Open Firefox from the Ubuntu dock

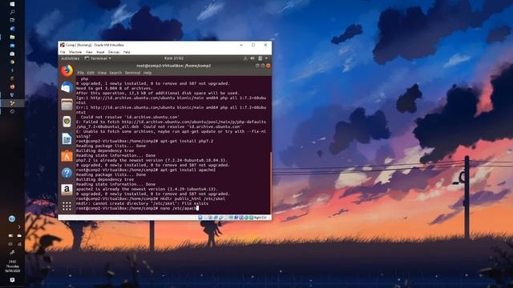tap(67, 70)
